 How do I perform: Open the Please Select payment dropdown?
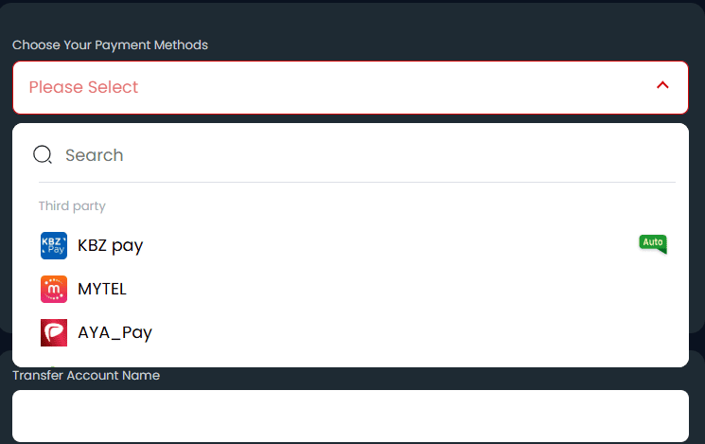pos(351,87)
